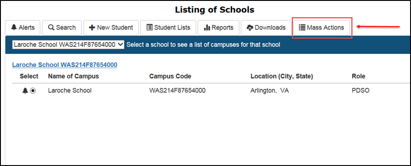Image resolution: width=411 pixels, height=166 pixels.
Task: Click the bell icon beside Laroche School row
Action: [x=25, y=91]
